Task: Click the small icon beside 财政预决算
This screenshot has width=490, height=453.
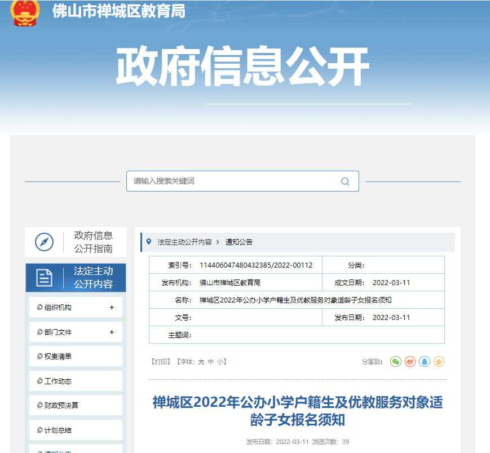Action: (x=39, y=405)
